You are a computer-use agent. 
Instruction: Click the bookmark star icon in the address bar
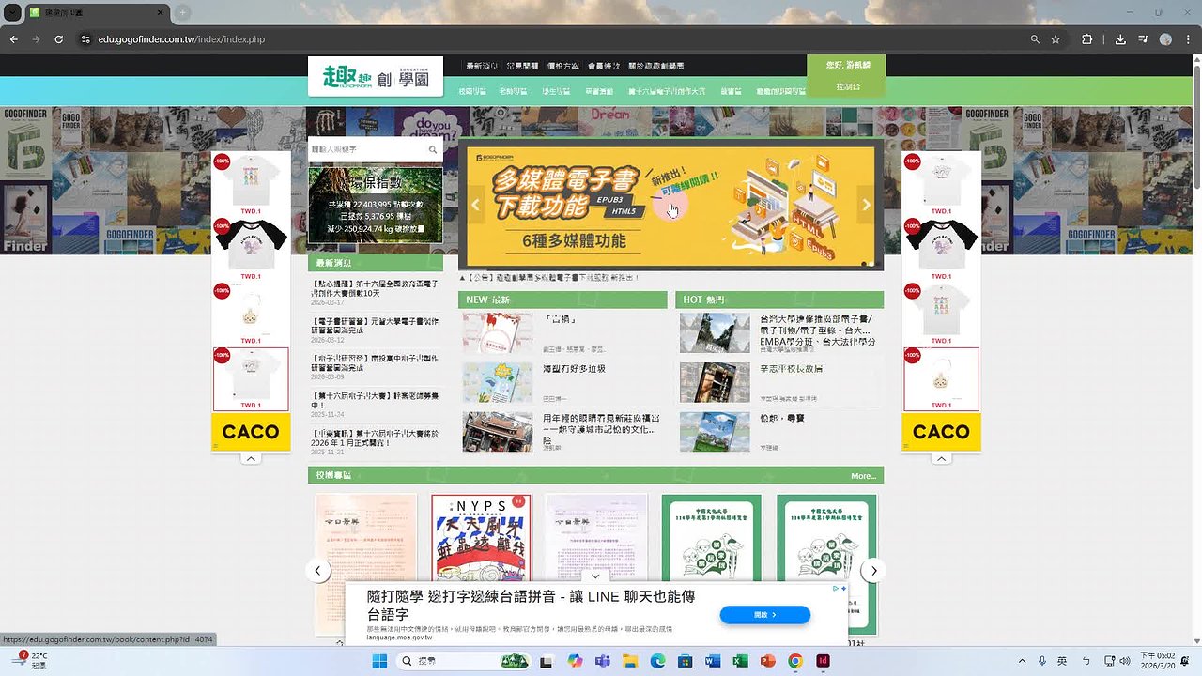click(x=1056, y=39)
